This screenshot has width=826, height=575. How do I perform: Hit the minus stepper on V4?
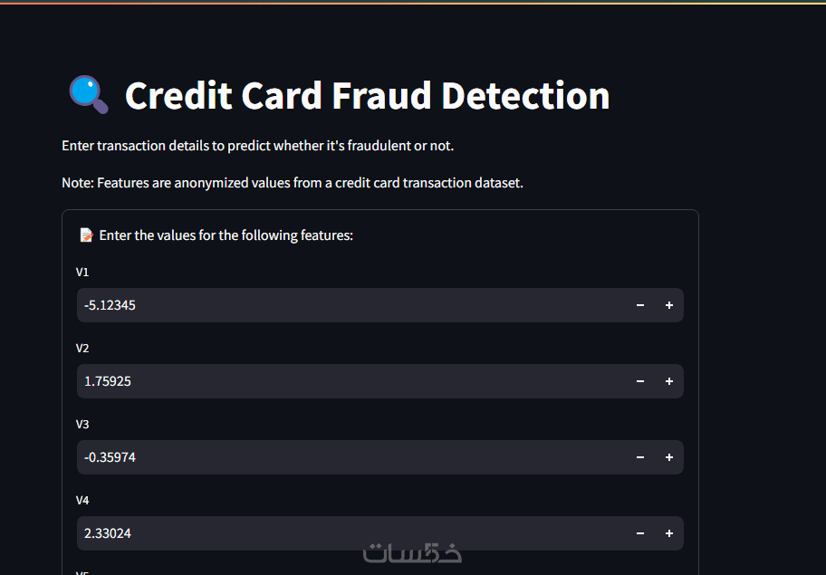640,533
